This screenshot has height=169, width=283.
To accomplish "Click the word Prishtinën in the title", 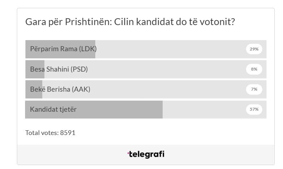I will (88, 22).
